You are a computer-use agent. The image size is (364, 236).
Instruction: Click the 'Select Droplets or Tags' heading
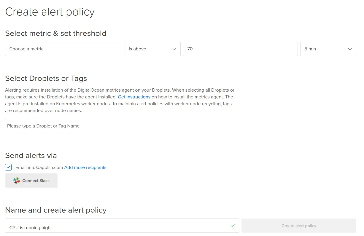point(46,79)
